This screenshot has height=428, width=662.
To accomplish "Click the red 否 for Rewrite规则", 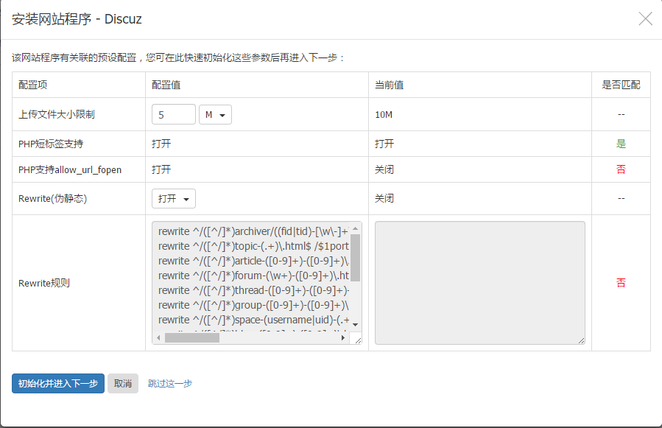I will pos(621,283).
